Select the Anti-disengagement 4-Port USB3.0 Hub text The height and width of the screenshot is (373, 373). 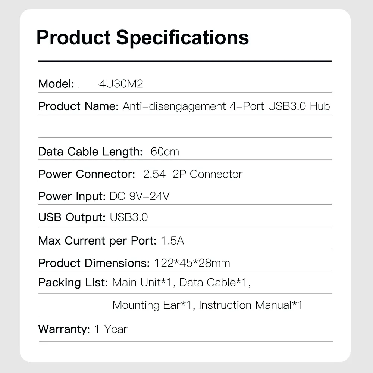tap(226, 106)
